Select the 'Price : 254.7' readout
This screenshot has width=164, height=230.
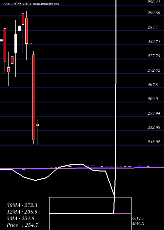(x=23, y=225)
